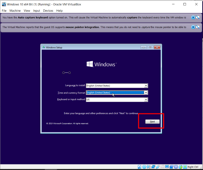Screen dimensions: 203x170
Task: Click the CPU virtualization status icon
Action: click(176, 167)
